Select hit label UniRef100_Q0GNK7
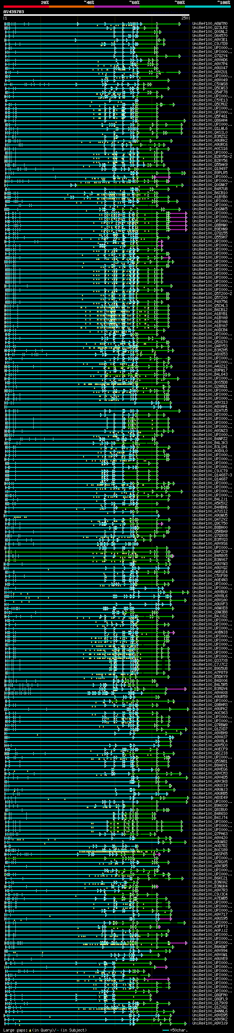The width and height of the screenshot is (234, 1033). [x=210, y=184]
